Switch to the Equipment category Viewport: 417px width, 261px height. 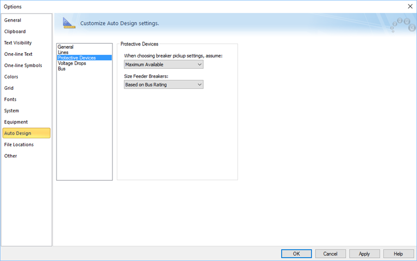[16, 122]
